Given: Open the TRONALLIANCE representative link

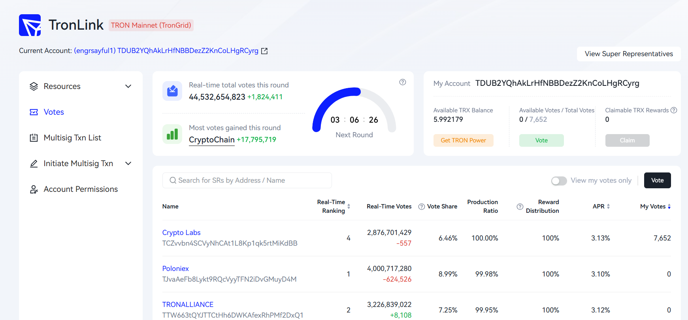Looking at the screenshot, I should click(x=188, y=305).
